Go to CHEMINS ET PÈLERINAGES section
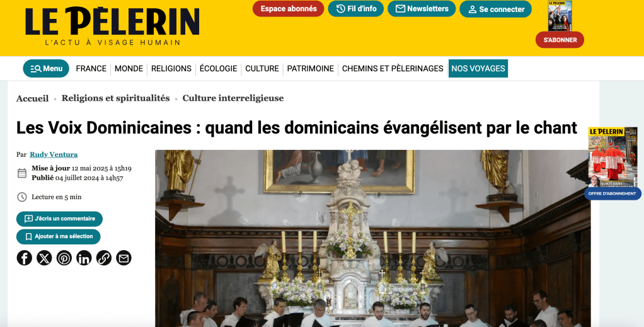Screen dimensions: 644x327 tap(393, 69)
